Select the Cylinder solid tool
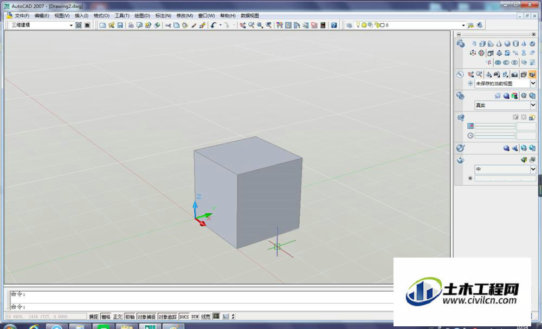Image resolution: width=542 pixels, height=329 pixels. coord(516,44)
